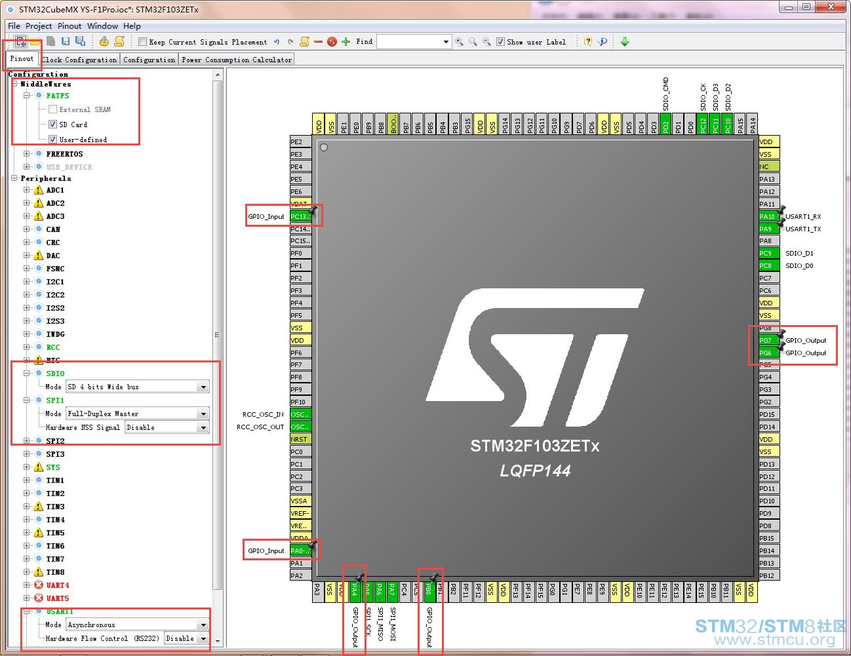Click the zoom out magnifier icon
851x656 pixels.
click(x=486, y=42)
